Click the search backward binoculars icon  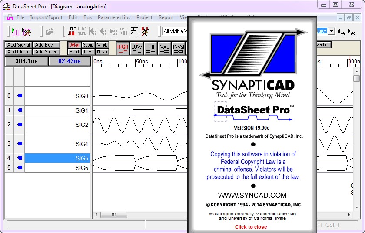pos(341,31)
